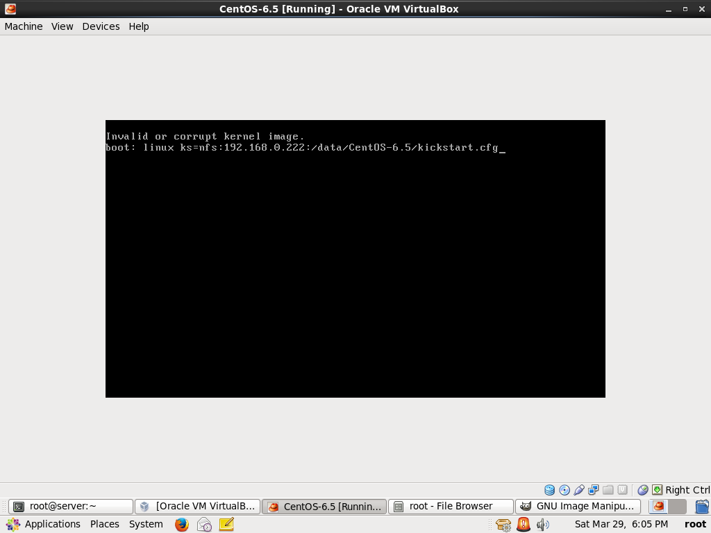The image size is (711, 533).
Task: Open the Devices menu
Action: (101, 26)
